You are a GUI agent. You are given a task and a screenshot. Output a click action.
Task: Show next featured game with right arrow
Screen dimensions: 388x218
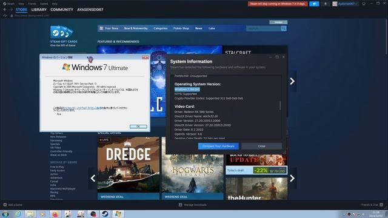click(x=292, y=81)
